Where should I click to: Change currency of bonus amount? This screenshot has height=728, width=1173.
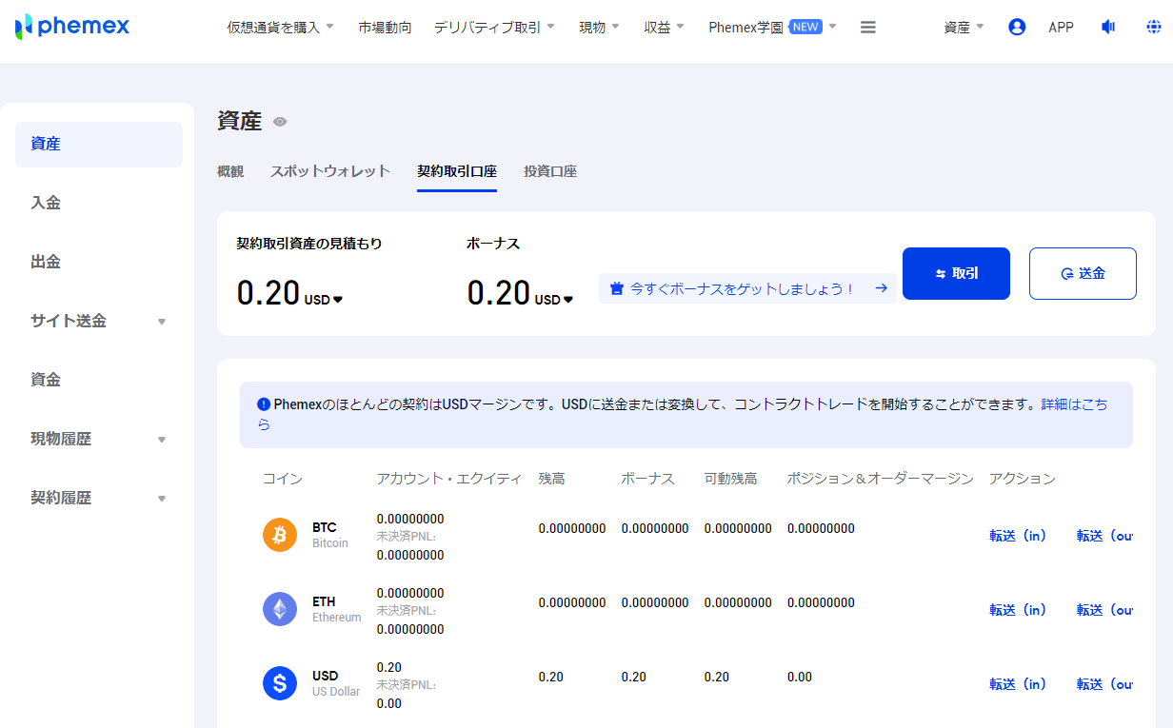(554, 300)
